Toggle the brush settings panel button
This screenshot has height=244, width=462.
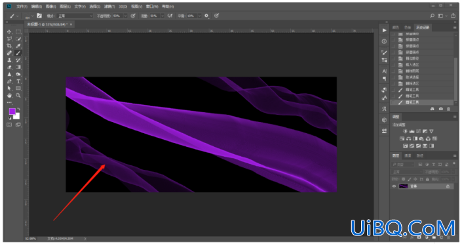tap(39, 16)
